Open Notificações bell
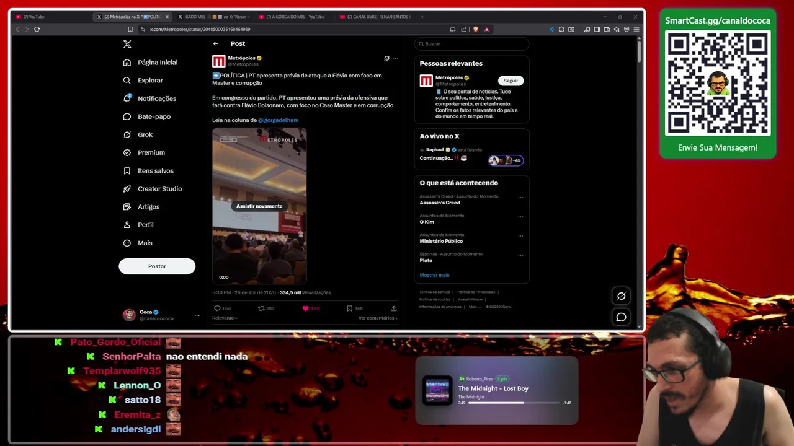 click(x=150, y=98)
